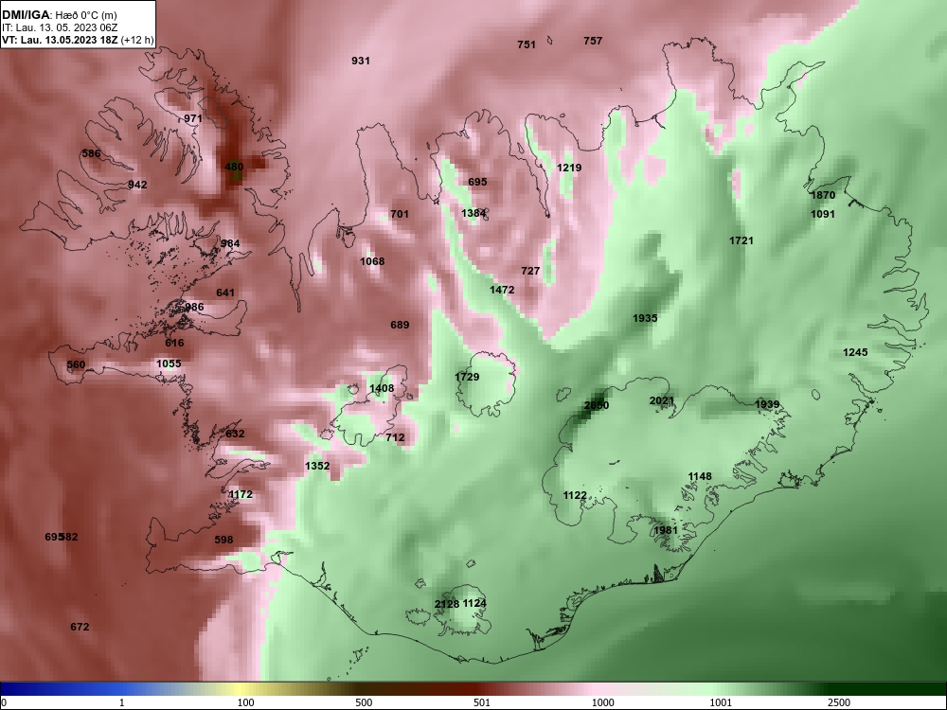
Task: Click the map value 757
Action: 593,41
